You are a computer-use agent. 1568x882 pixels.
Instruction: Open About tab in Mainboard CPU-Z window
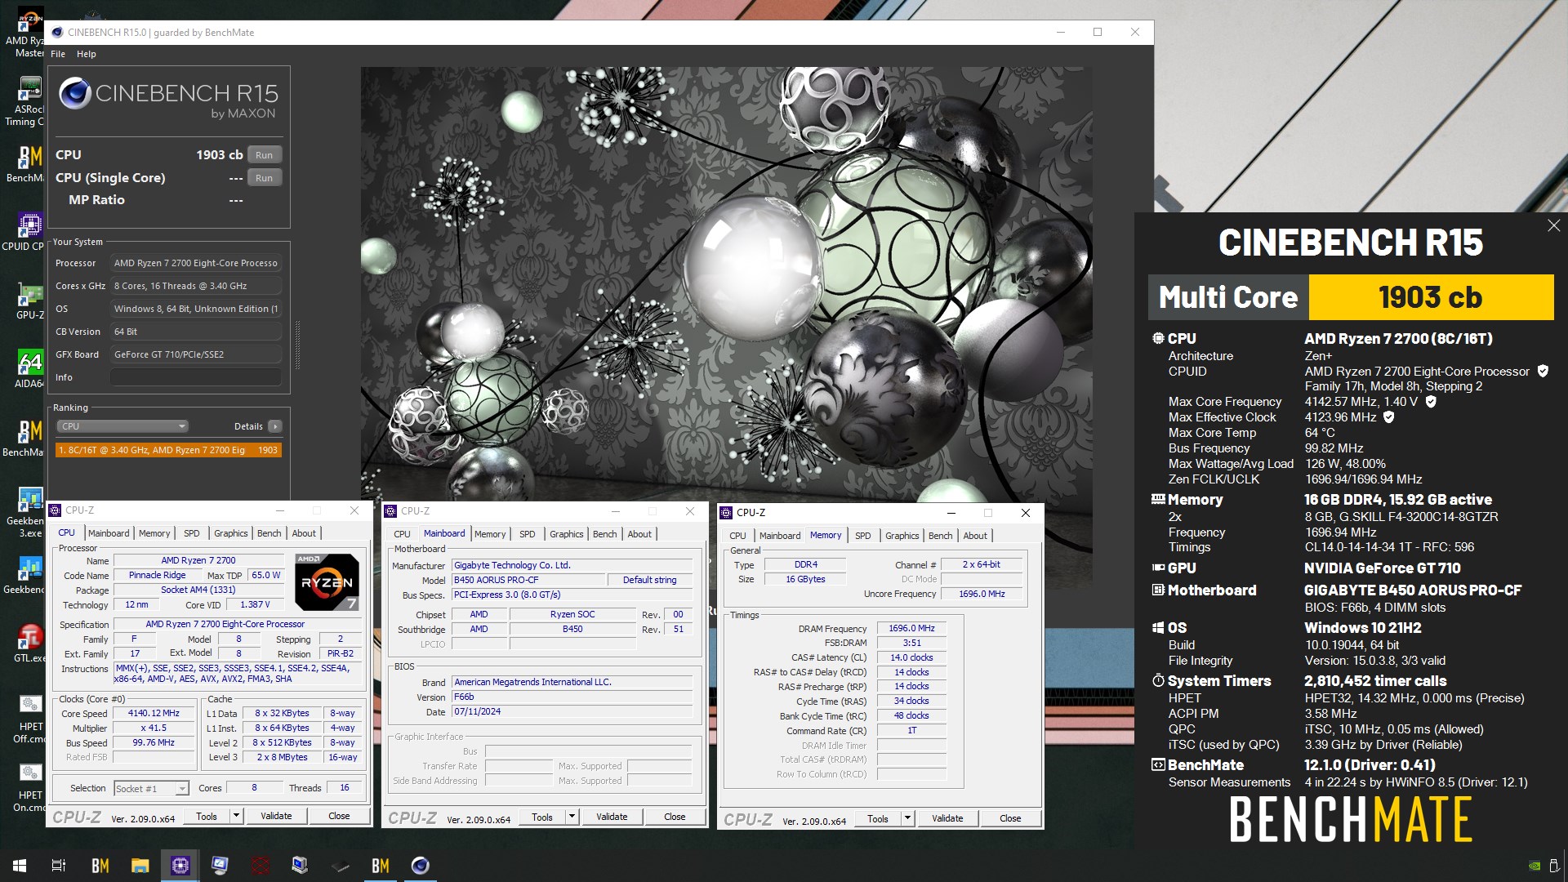tap(639, 534)
